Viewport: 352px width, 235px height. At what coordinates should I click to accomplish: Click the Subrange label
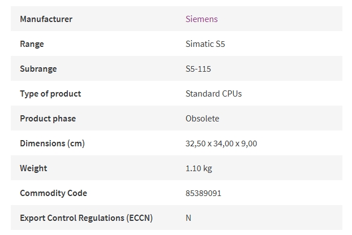coord(38,69)
